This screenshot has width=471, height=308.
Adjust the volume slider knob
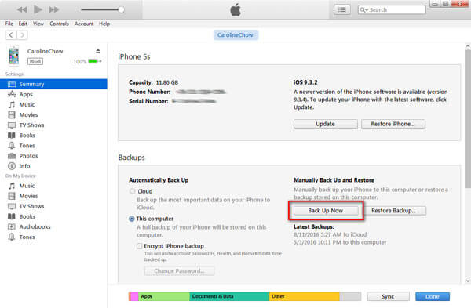121,9
